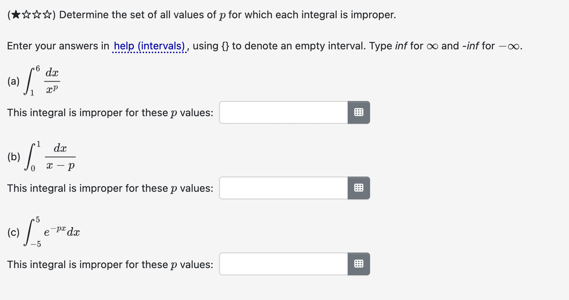Click 'This integral is improper' label under part (a)

click(110, 113)
